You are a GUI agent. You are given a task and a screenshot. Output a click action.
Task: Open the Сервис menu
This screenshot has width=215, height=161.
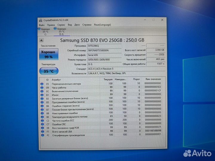[x=61, y=25]
